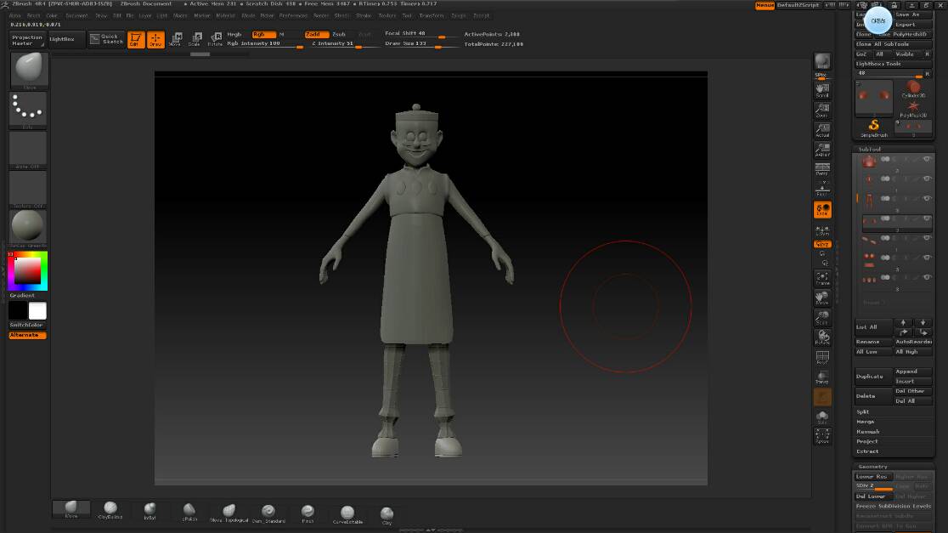Click the Move transform icon
Screen dimensions: 948x533
click(175, 39)
